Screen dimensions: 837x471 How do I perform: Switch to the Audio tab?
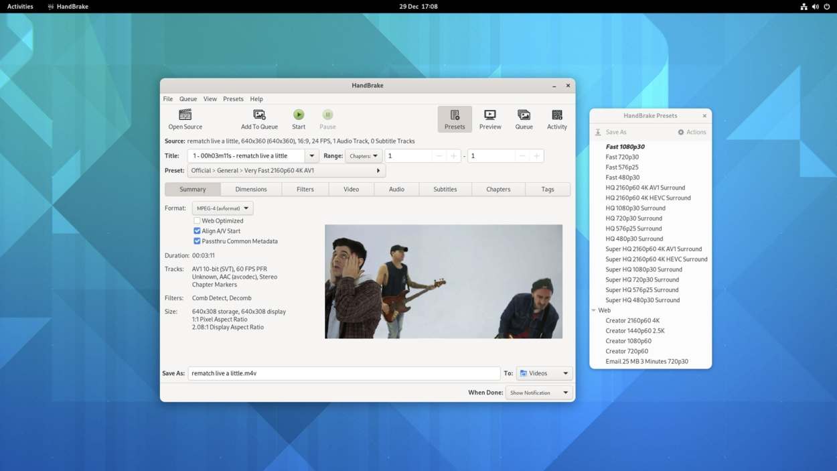click(396, 190)
